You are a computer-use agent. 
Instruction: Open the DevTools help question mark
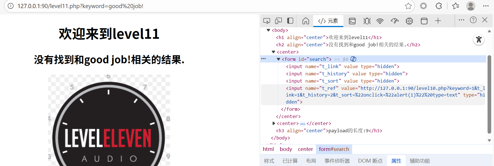(473, 20)
